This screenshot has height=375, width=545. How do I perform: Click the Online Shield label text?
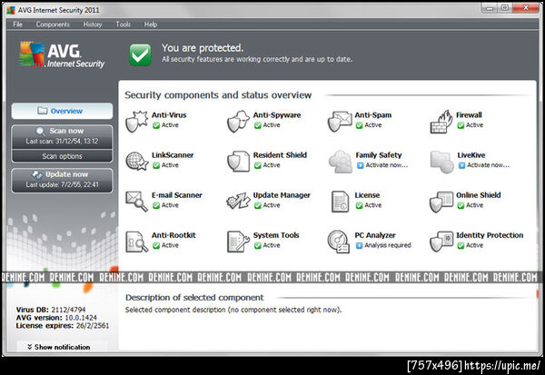[479, 195]
